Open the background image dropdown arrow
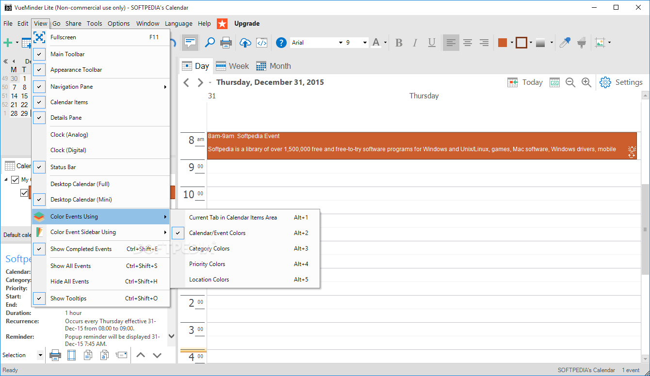 pos(610,43)
